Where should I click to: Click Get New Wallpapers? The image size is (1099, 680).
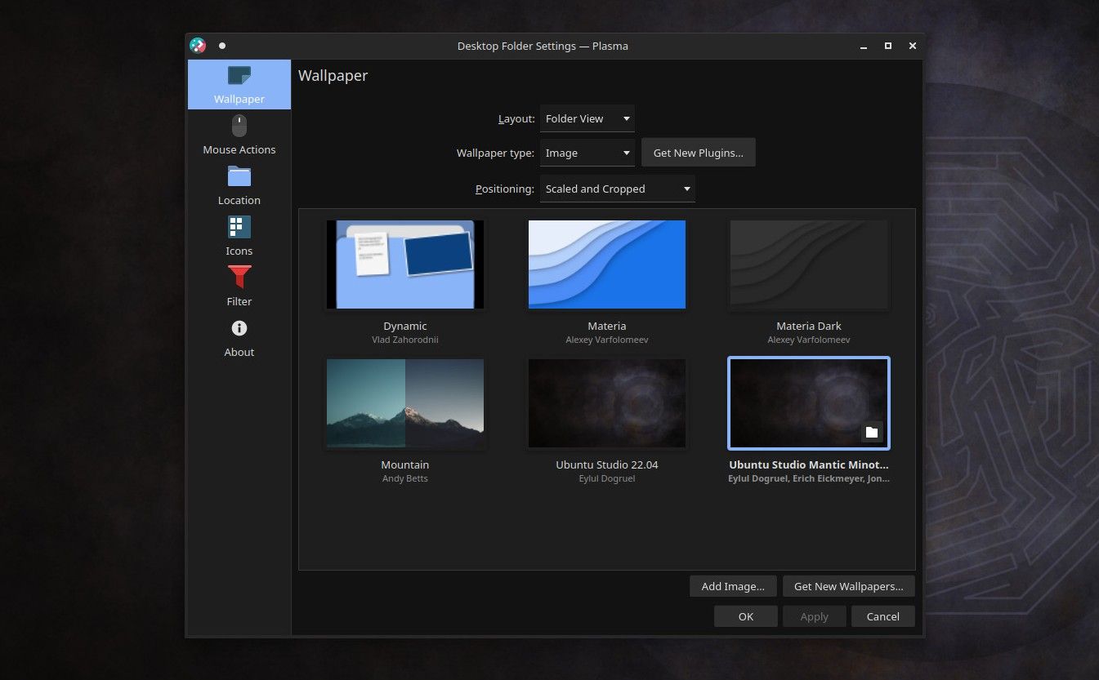[x=848, y=585]
